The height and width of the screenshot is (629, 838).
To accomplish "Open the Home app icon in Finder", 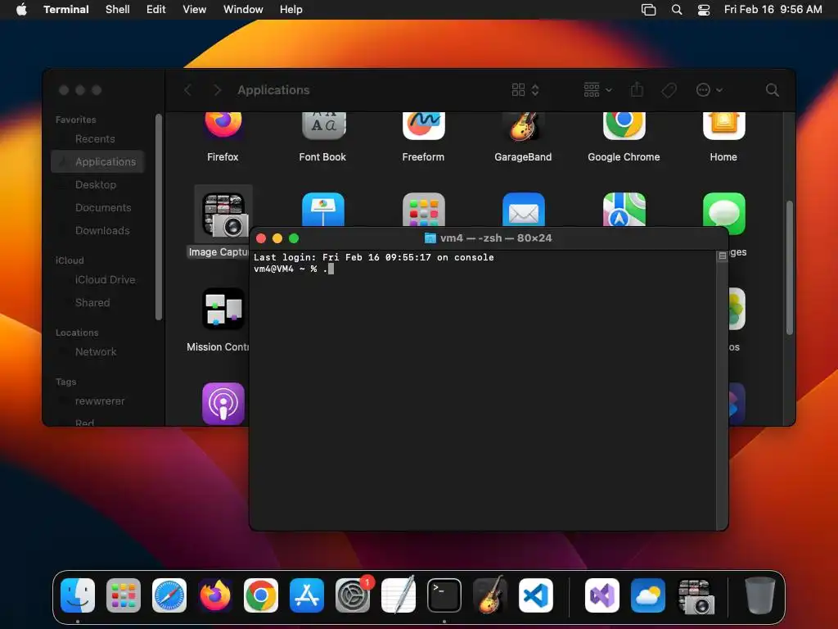I will (723, 126).
